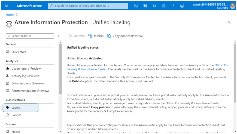Click the sidebar scroll down arrow
This screenshot has height=134, width=237.
60,131
